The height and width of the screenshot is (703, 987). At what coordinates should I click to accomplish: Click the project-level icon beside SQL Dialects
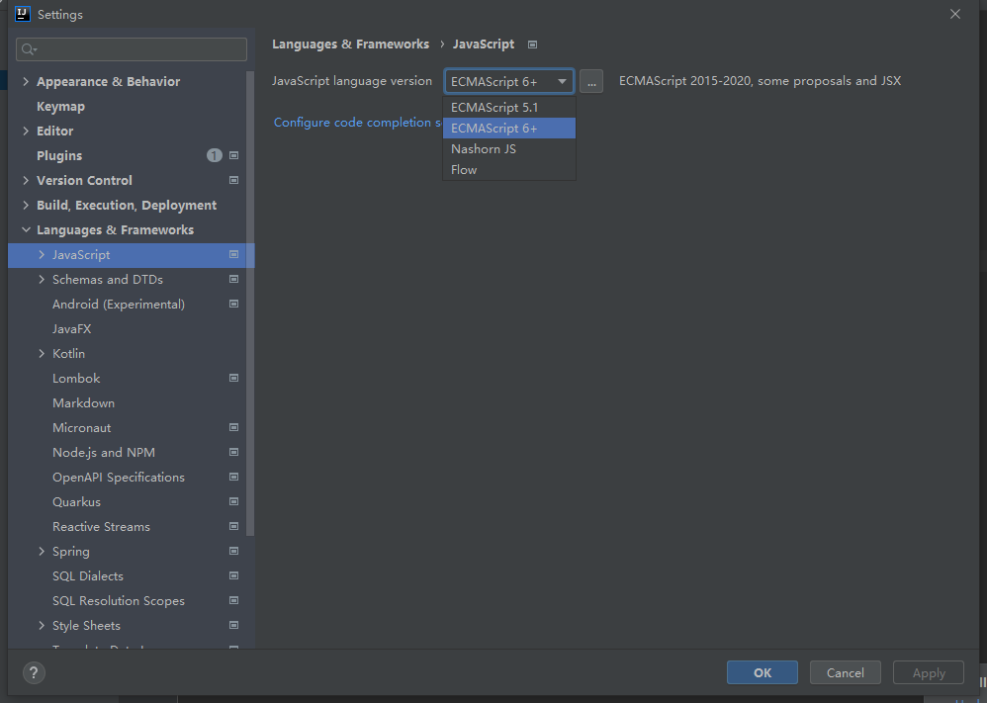coord(233,575)
